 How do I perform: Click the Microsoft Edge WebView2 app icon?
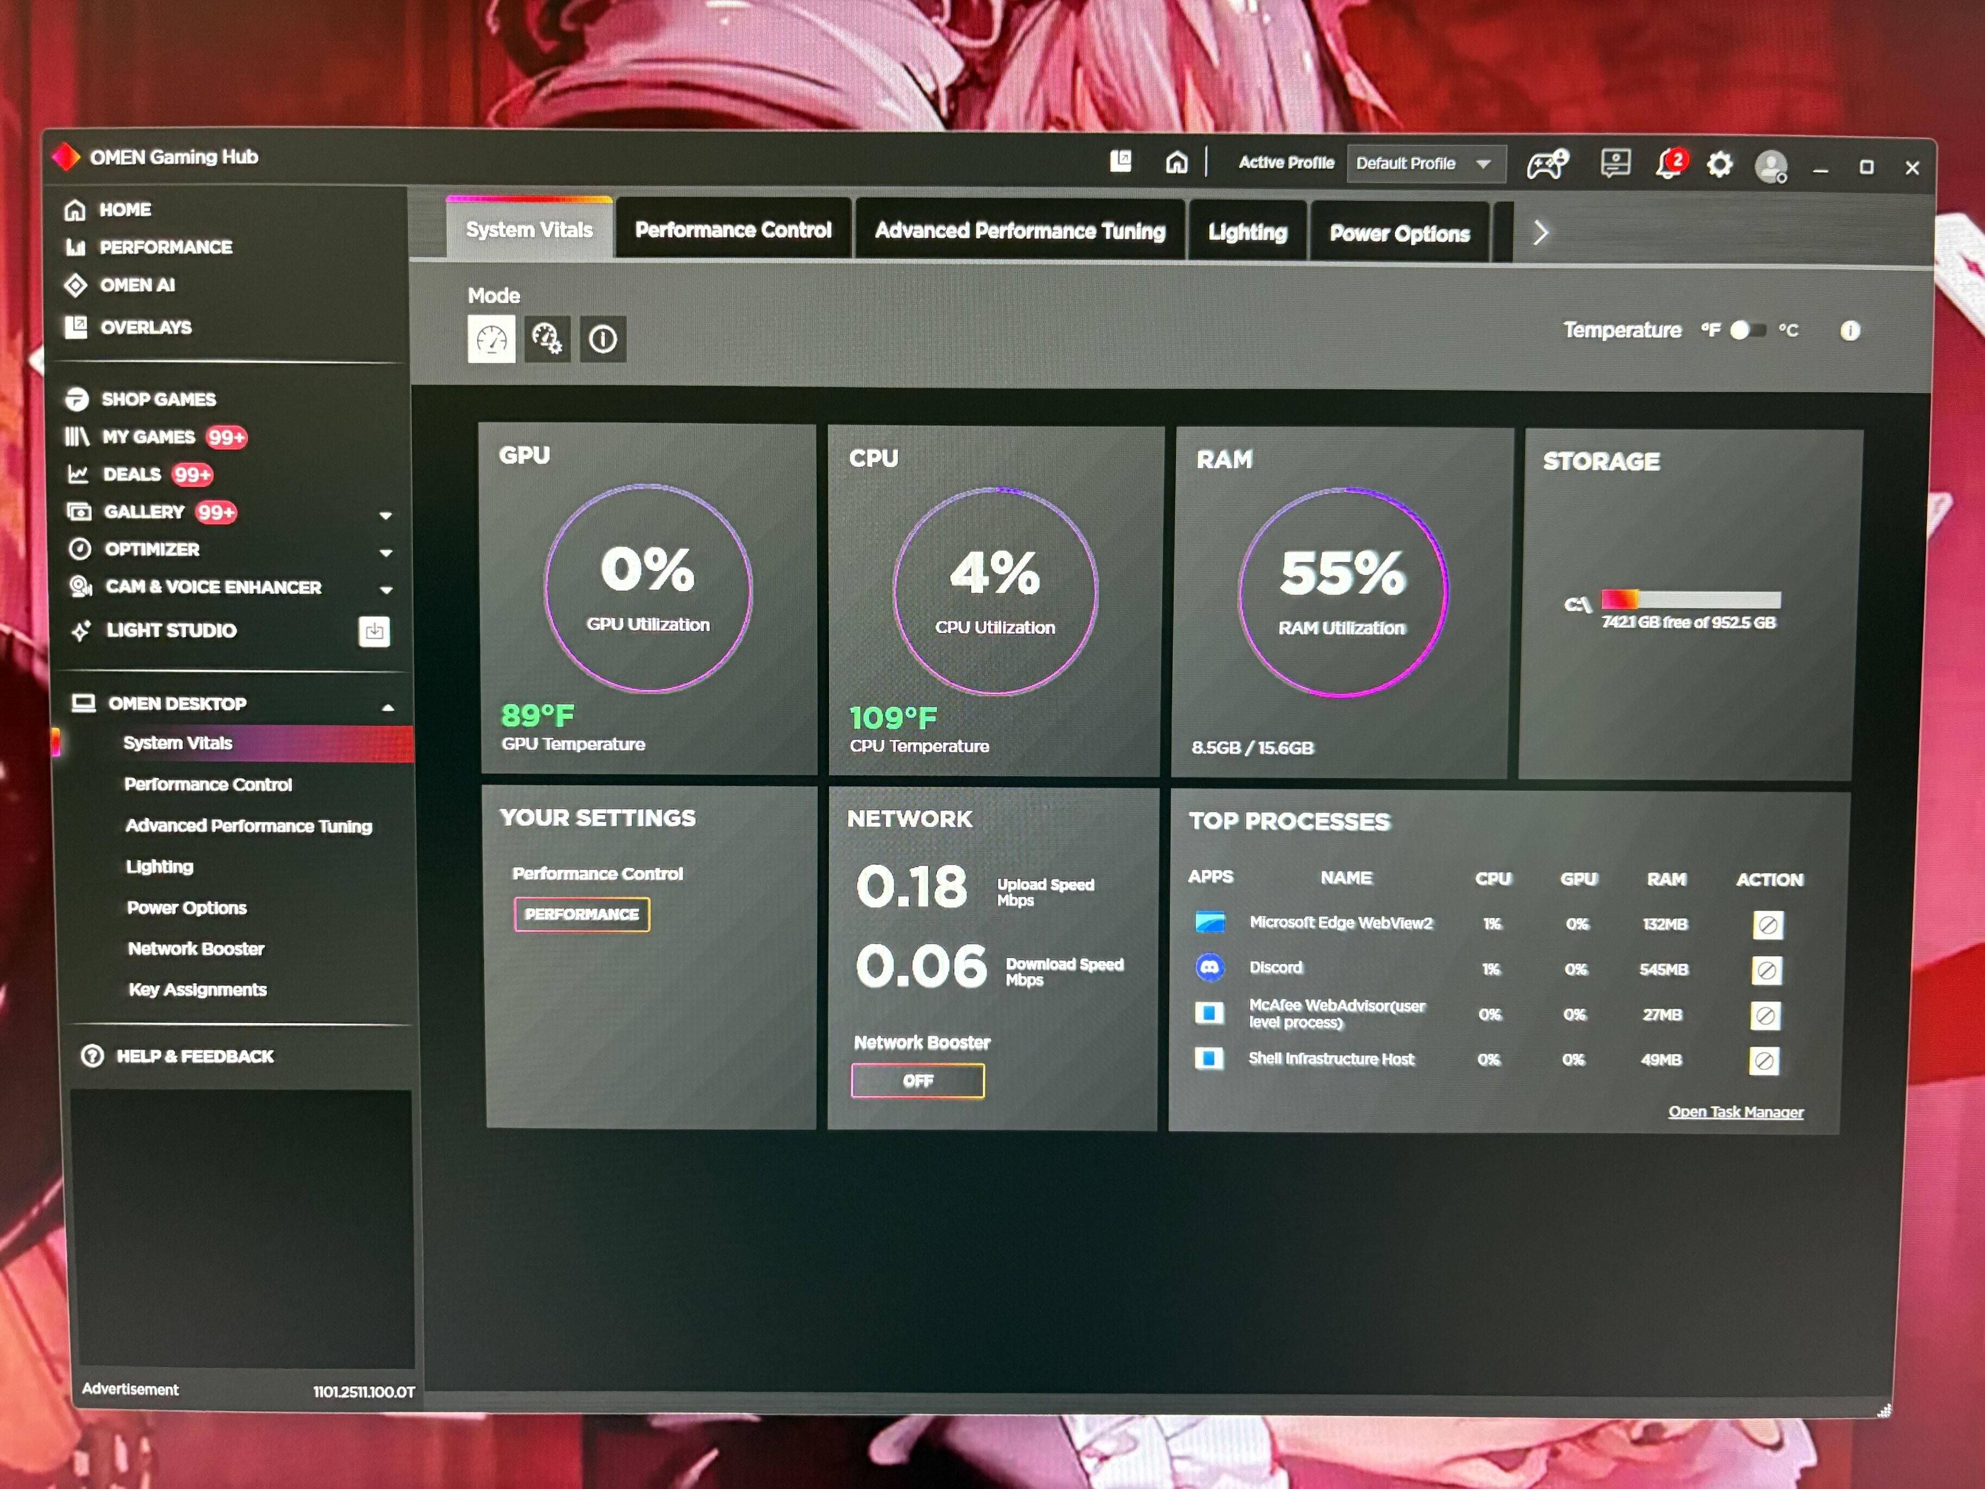click(1210, 923)
